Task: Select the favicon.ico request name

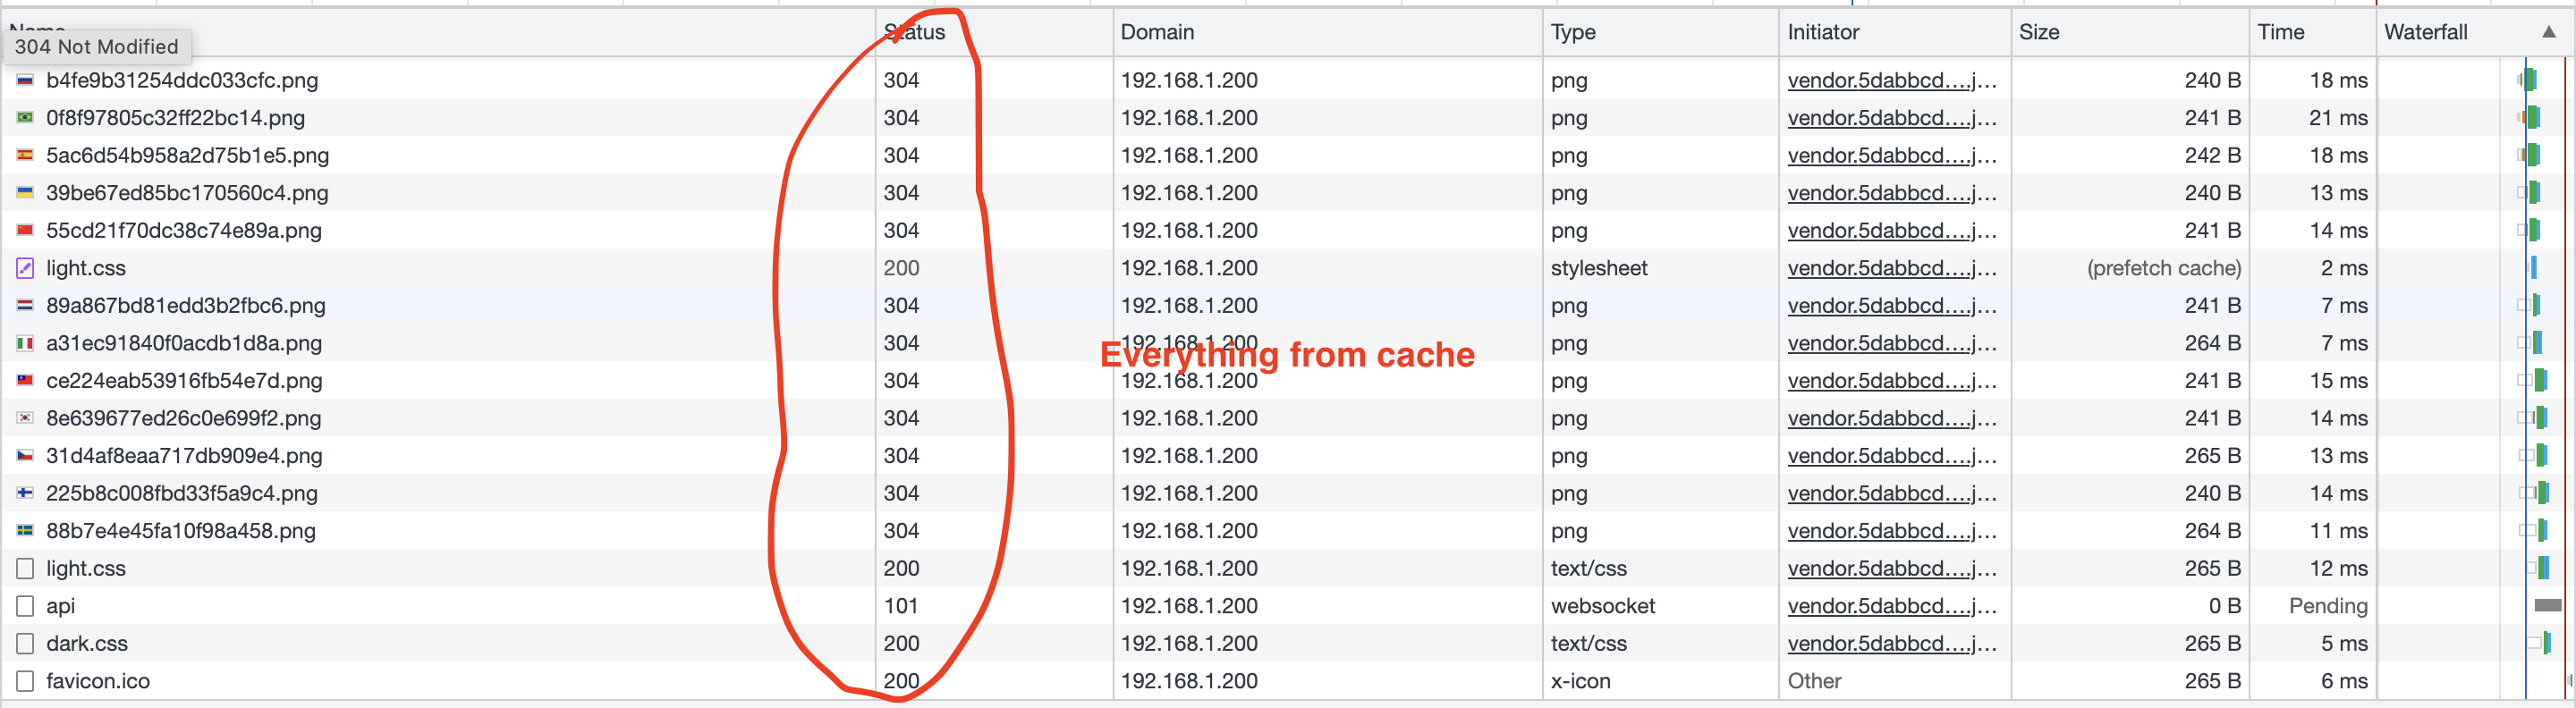Action: pos(98,681)
